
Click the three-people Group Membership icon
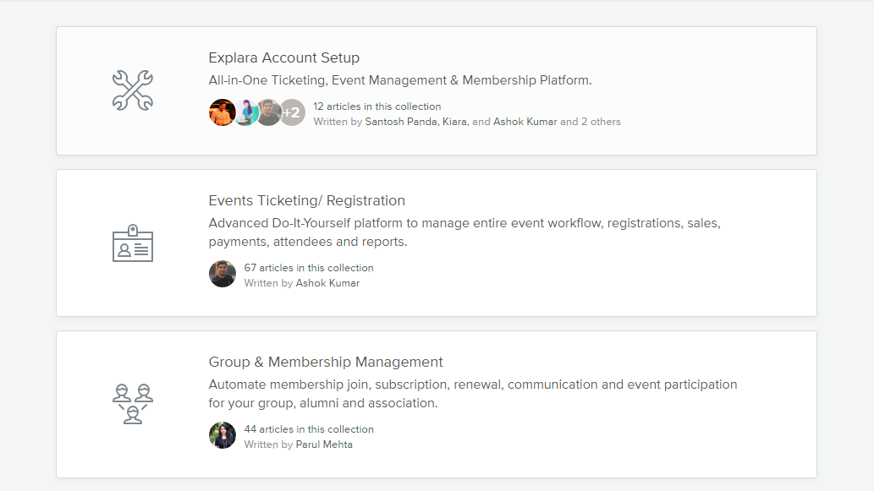[x=133, y=404]
